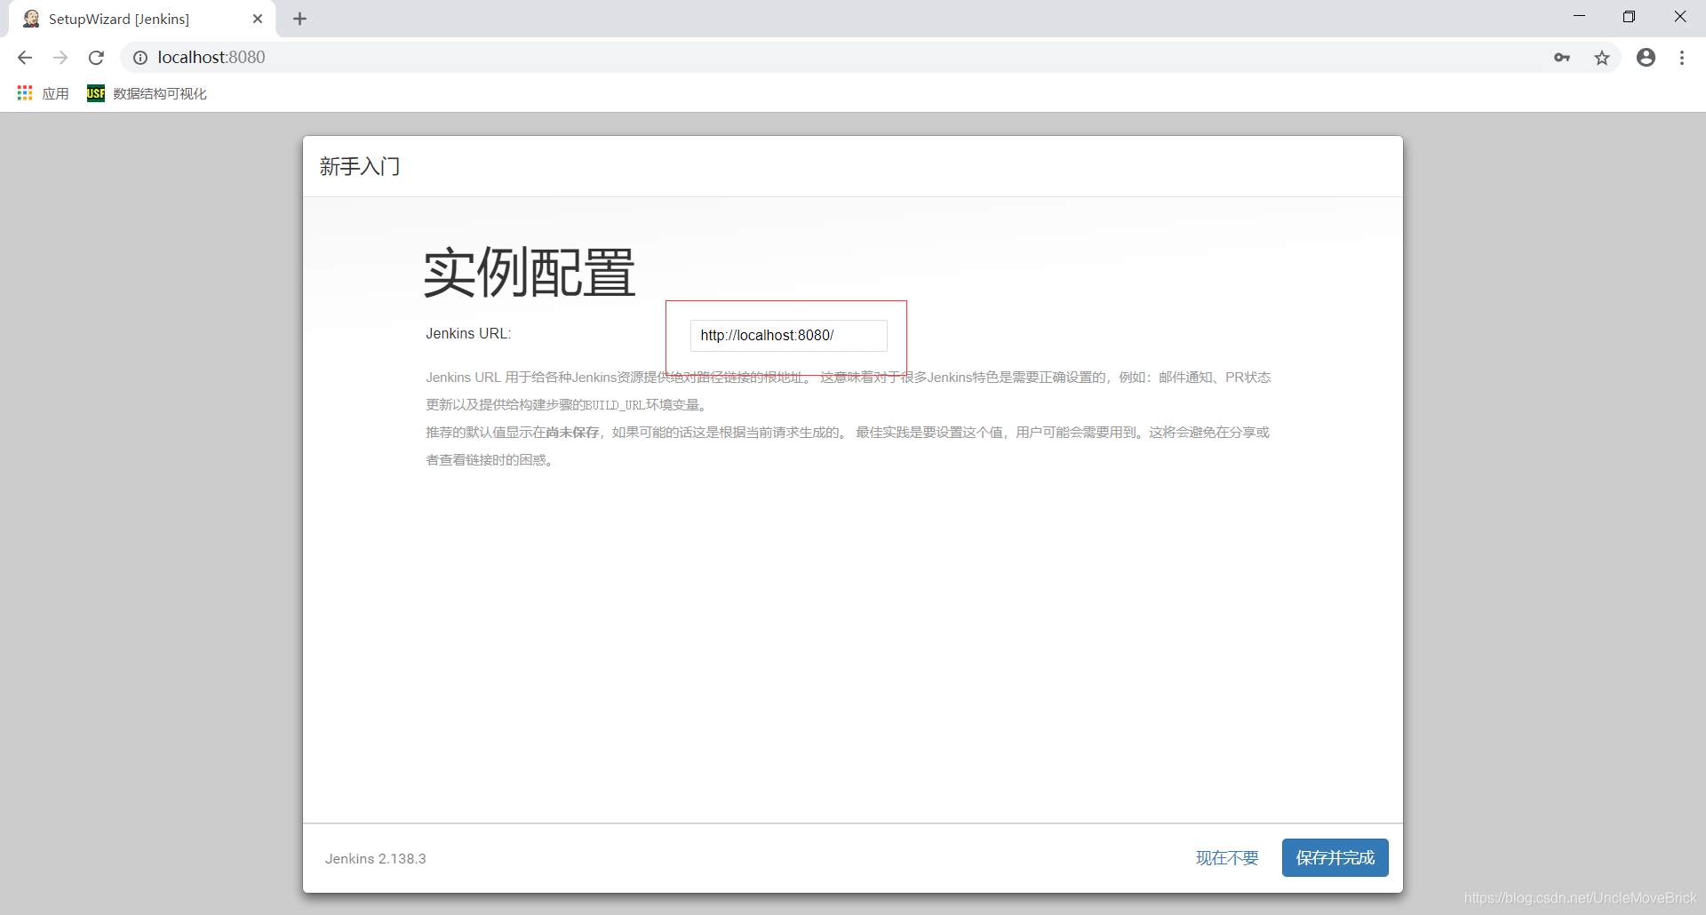The height and width of the screenshot is (915, 1706).
Task: Click 保存并完成 button
Action: [1335, 858]
